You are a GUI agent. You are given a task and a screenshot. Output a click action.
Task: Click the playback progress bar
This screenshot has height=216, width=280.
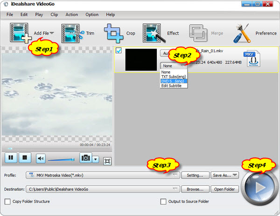coord(57,148)
